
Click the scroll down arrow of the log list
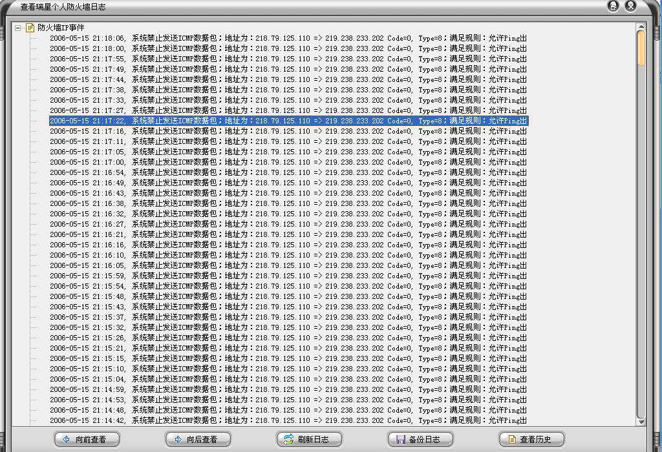(641, 421)
